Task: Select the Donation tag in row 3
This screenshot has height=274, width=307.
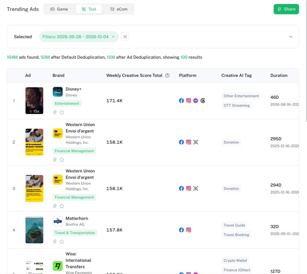Action: [x=231, y=188]
